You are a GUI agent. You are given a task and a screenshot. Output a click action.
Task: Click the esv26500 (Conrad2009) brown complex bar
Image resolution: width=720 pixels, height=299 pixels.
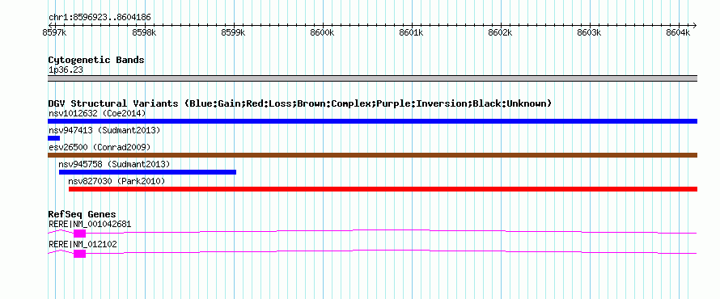(372, 155)
